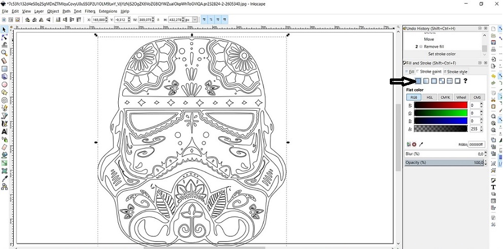Click Flip horizontally icon in toolbar

point(41,20)
